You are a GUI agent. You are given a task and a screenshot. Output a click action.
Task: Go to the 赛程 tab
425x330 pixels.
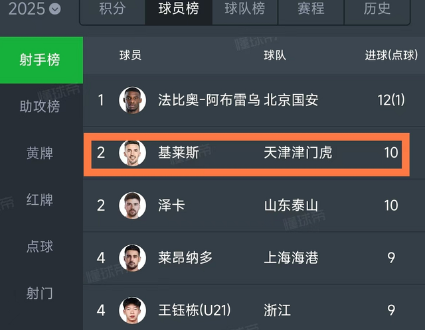coord(311,9)
